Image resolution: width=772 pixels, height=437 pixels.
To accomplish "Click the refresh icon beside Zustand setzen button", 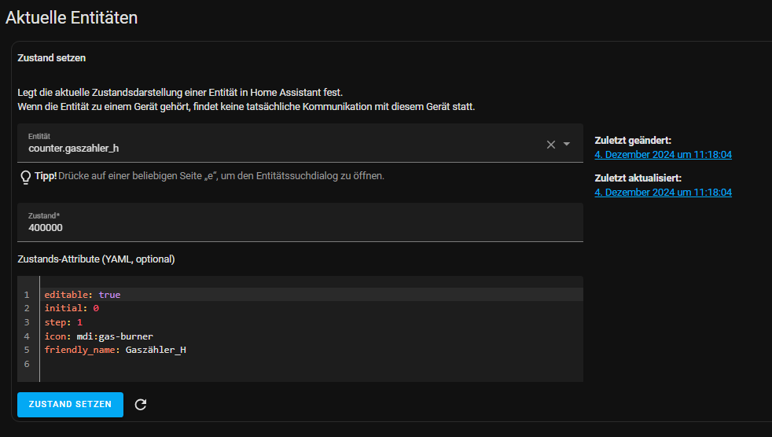I will [x=141, y=405].
